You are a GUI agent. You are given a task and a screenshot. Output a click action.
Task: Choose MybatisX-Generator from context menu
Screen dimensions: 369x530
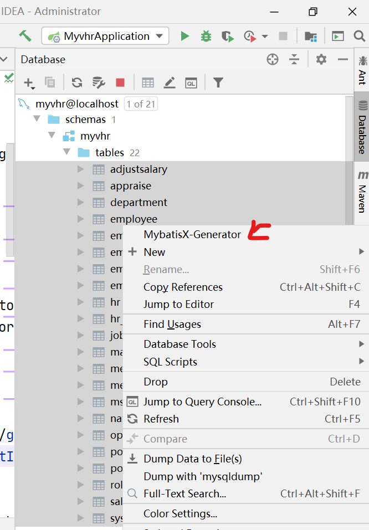(x=246, y=234)
